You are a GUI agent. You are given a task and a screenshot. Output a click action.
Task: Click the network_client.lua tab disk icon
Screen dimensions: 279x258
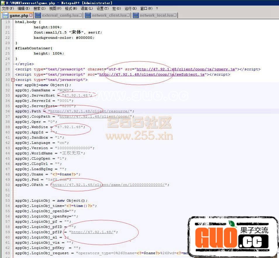point(88,15)
